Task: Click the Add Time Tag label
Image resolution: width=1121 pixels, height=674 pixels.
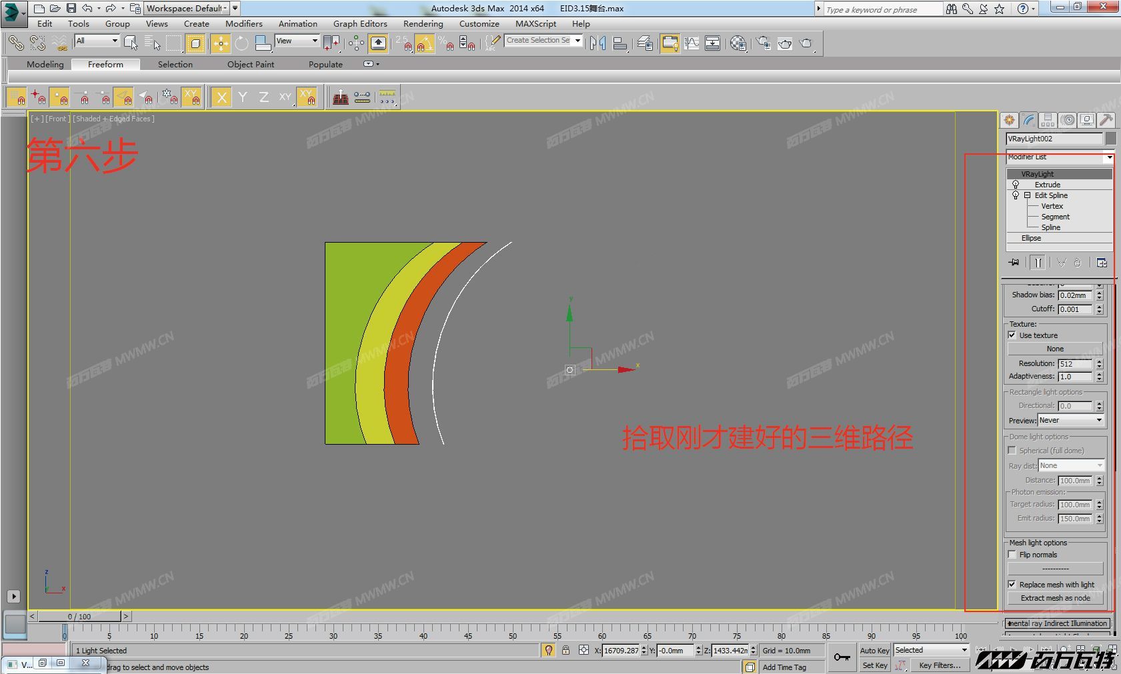Action: coord(784,667)
